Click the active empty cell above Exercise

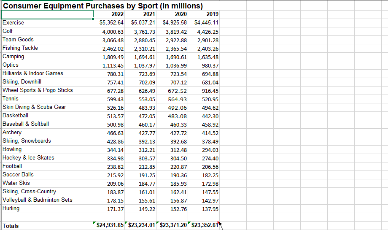47,14
